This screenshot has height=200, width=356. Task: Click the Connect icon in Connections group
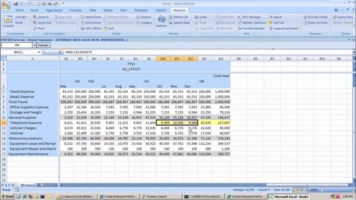pos(8,20)
